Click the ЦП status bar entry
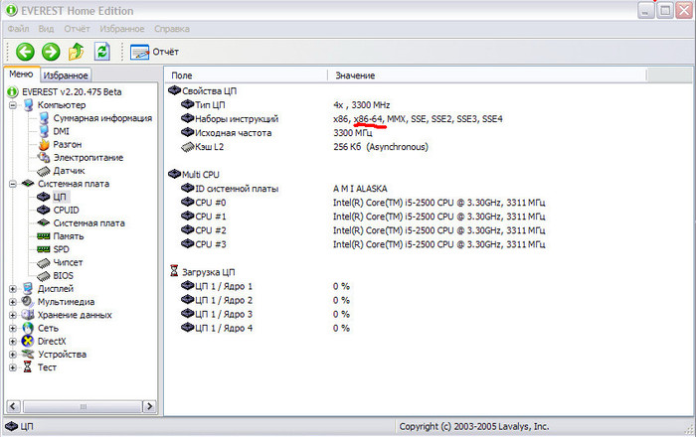This screenshot has height=437, width=696. pos(20,426)
